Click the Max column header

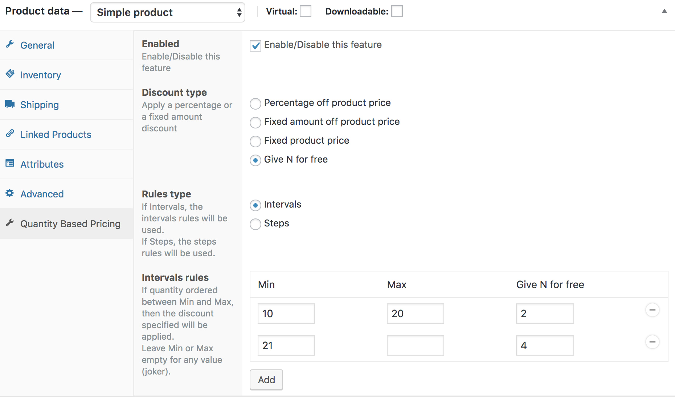(397, 285)
